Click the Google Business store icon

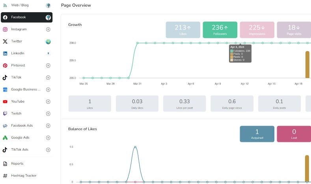(5, 90)
